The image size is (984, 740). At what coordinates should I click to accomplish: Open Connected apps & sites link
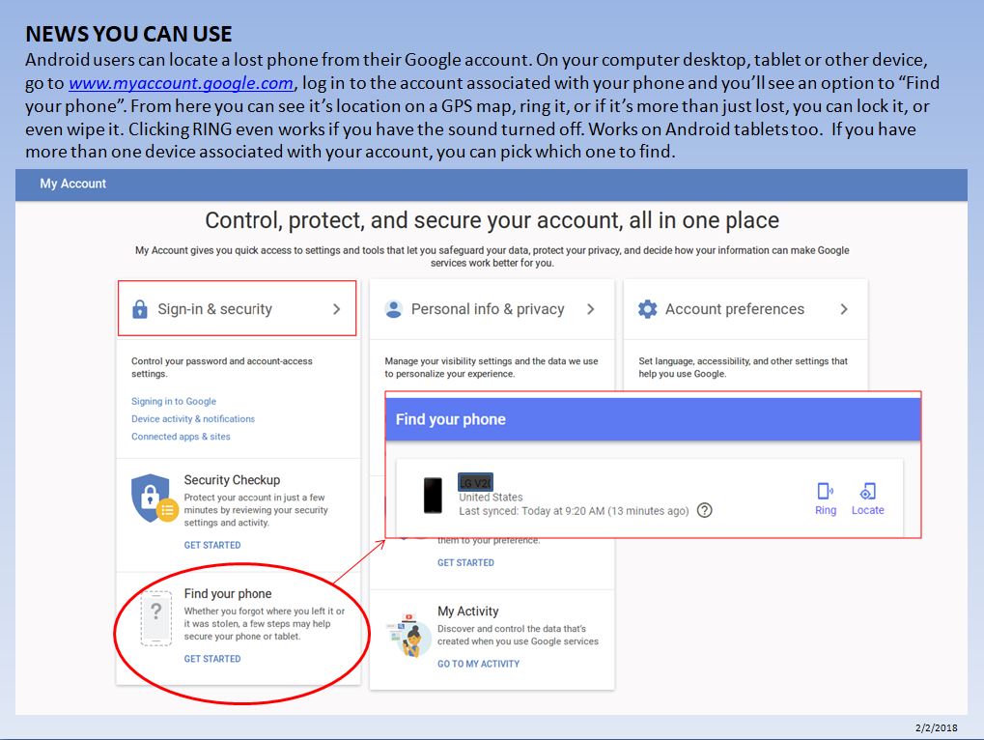pyautogui.click(x=181, y=437)
